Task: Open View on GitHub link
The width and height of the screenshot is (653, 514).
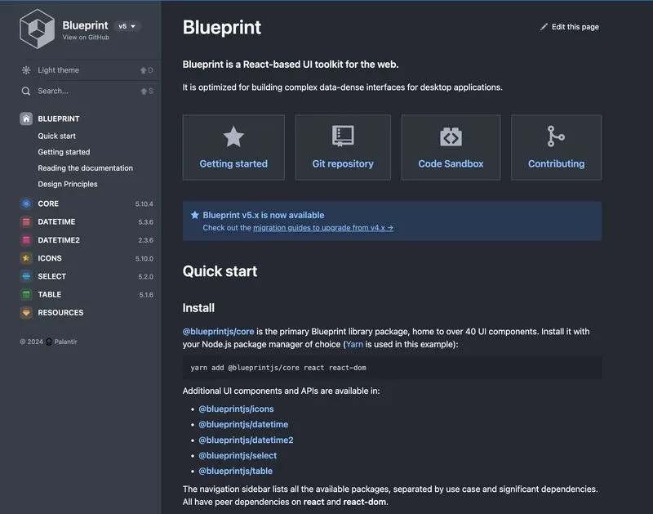Action: [x=86, y=37]
